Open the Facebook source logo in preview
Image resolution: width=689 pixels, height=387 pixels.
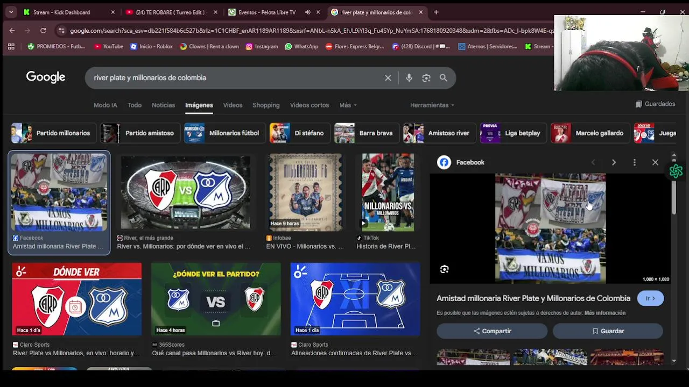[x=444, y=162]
